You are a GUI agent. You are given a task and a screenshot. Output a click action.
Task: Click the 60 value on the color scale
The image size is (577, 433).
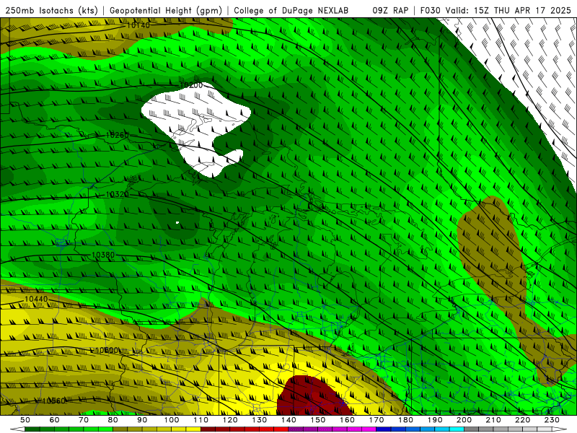tap(55, 420)
